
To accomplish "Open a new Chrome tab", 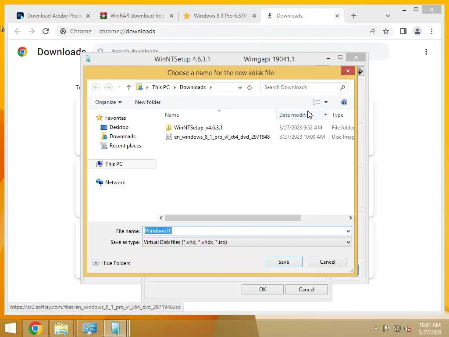I will point(354,16).
